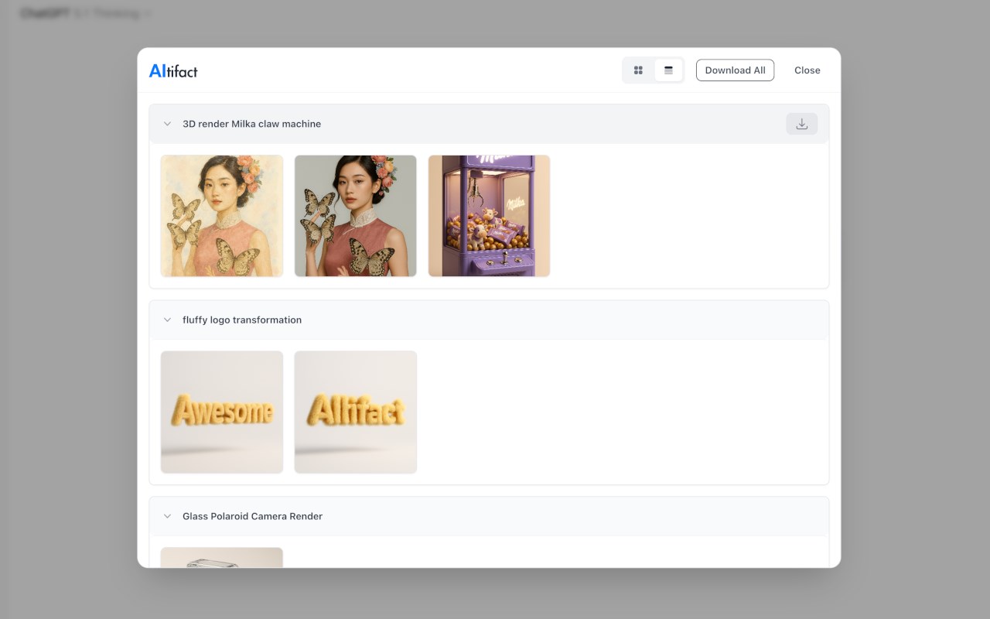Open the fluffy AItifact logo thumbnail
Screen dimensions: 990x619
click(x=356, y=412)
